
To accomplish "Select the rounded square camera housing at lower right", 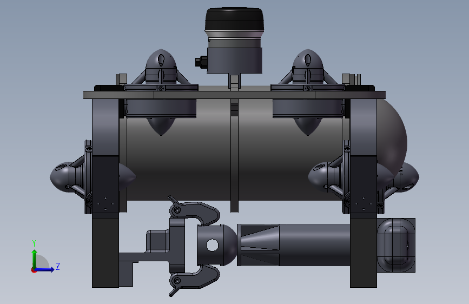I will [x=396, y=246].
